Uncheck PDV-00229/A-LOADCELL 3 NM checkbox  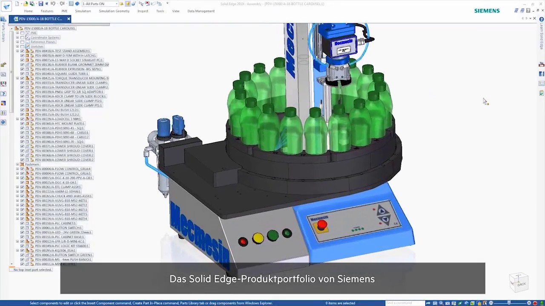click(22, 119)
